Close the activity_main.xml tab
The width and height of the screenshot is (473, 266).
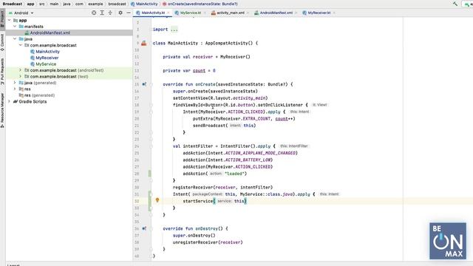pos(248,13)
